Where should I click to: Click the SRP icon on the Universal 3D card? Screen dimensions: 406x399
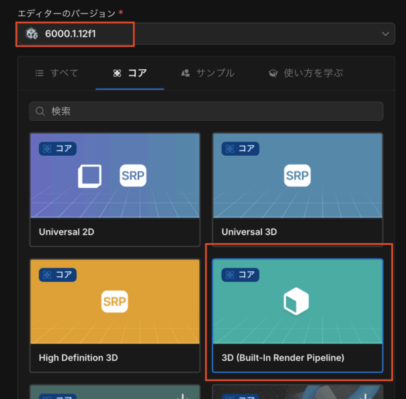[297, 175]
